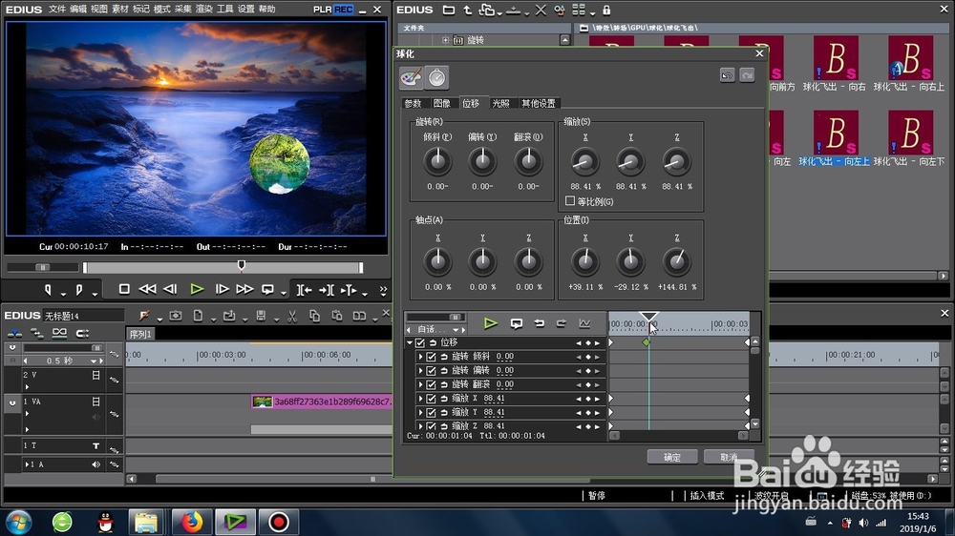Open the 0.5 秒 timeline scale dropdown

tap(94, 361)
